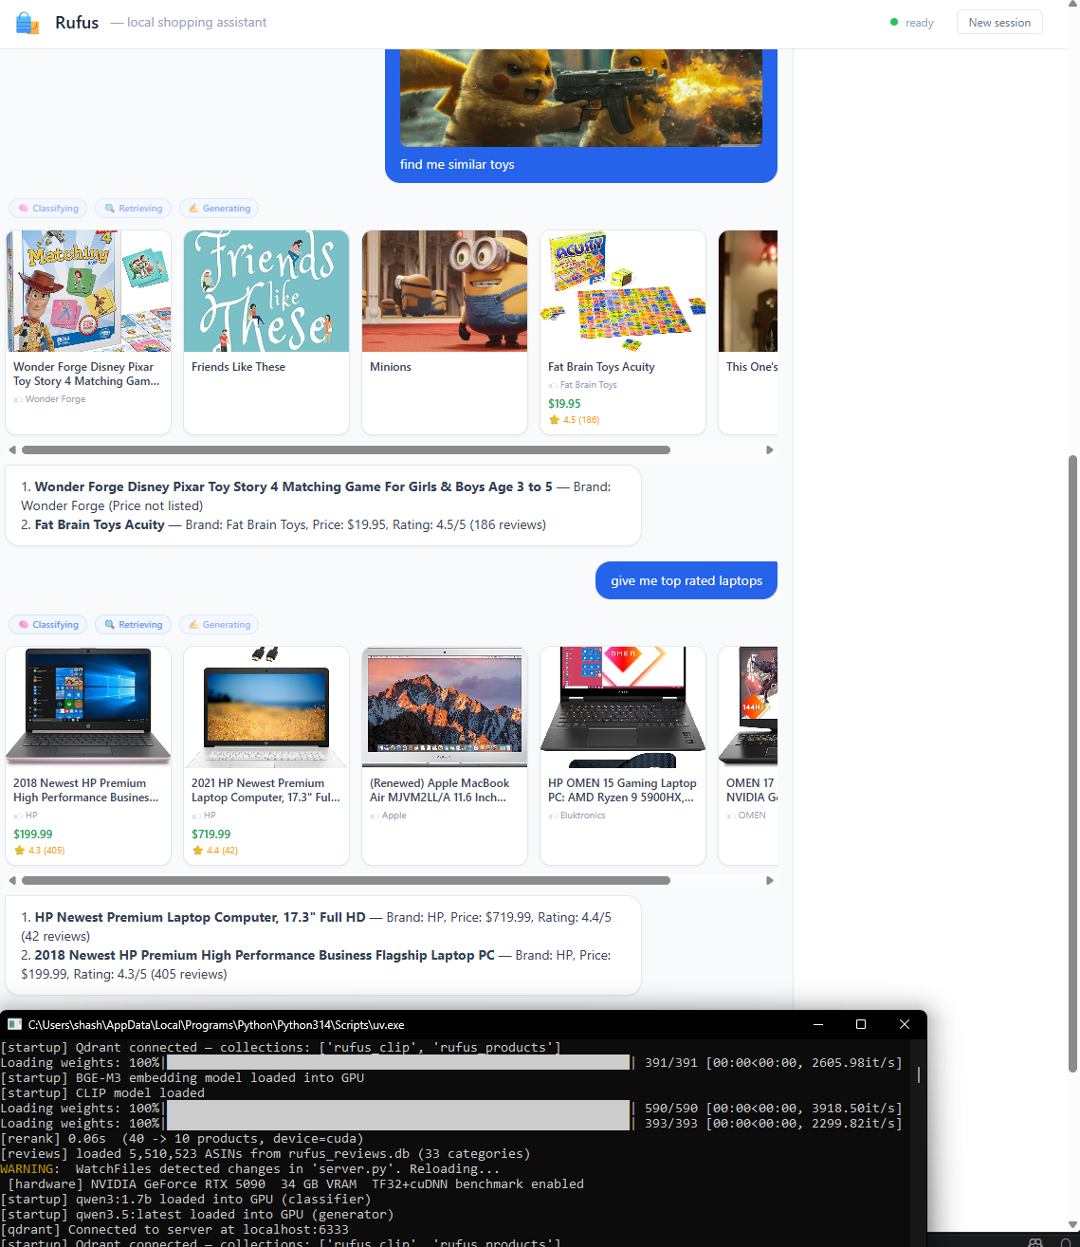
Task: Click the Retrieving step chip above toy results
Action: coord(134,209)
